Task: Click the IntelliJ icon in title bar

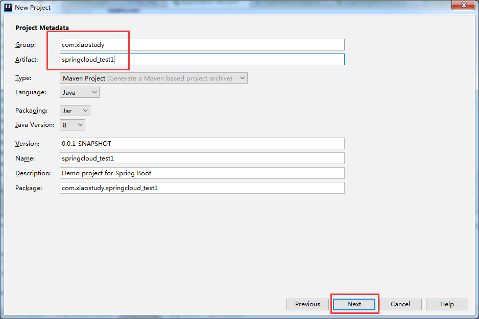Action: (x=8, y=7)
